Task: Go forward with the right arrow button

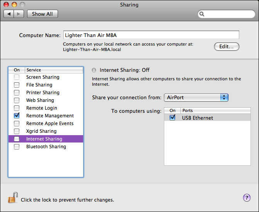Action: pyautogui.click(x=19, y=14)
